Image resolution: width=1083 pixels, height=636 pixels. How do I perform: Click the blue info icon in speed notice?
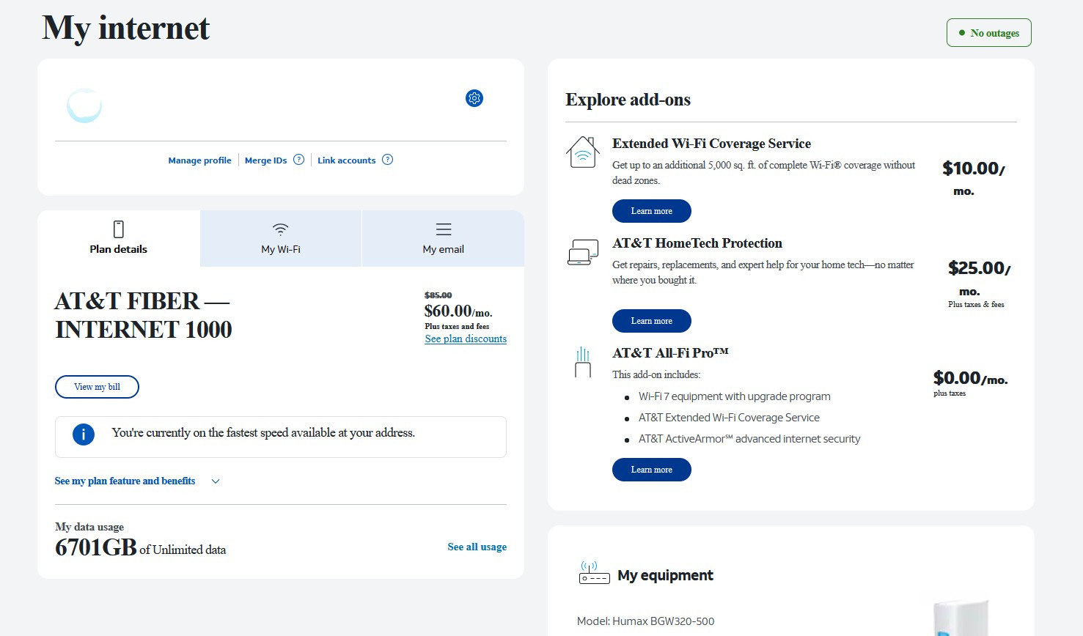(x=84, y=435)
